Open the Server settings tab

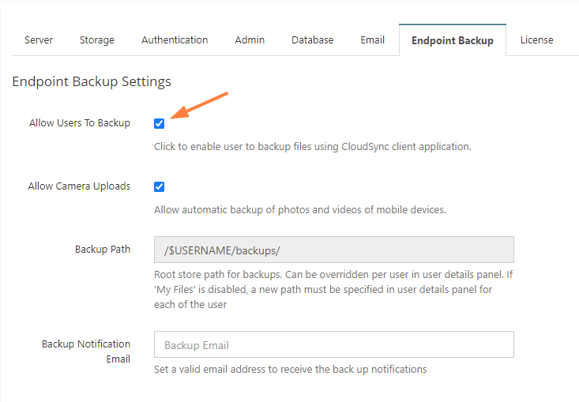39,39
